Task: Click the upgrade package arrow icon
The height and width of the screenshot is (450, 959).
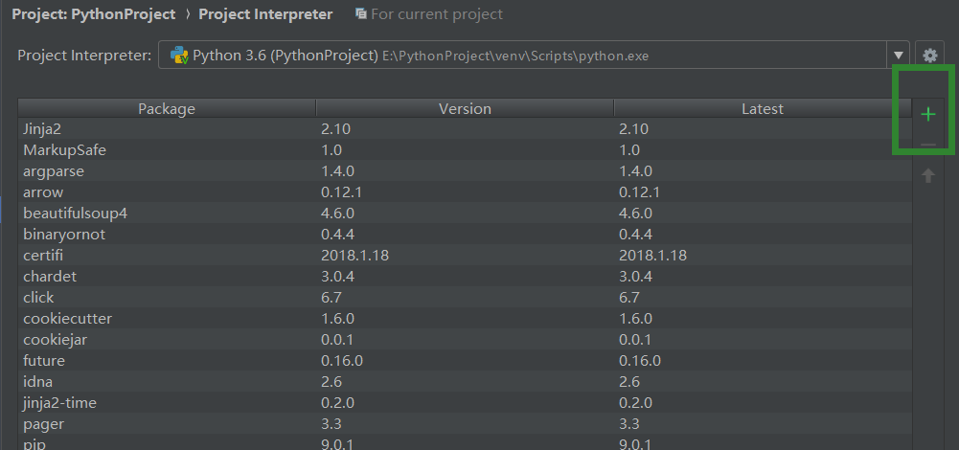Action: [928, 176]
